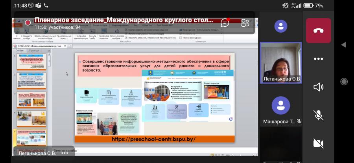Open the Пленарное заседание meeting title details

[x=124, y=20]
